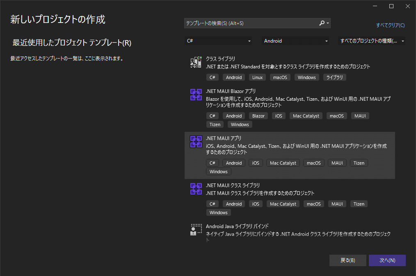This screenshot has height=276, width=416.
Task: Minimize the new project dialog window
Action: tap(375, 6)
